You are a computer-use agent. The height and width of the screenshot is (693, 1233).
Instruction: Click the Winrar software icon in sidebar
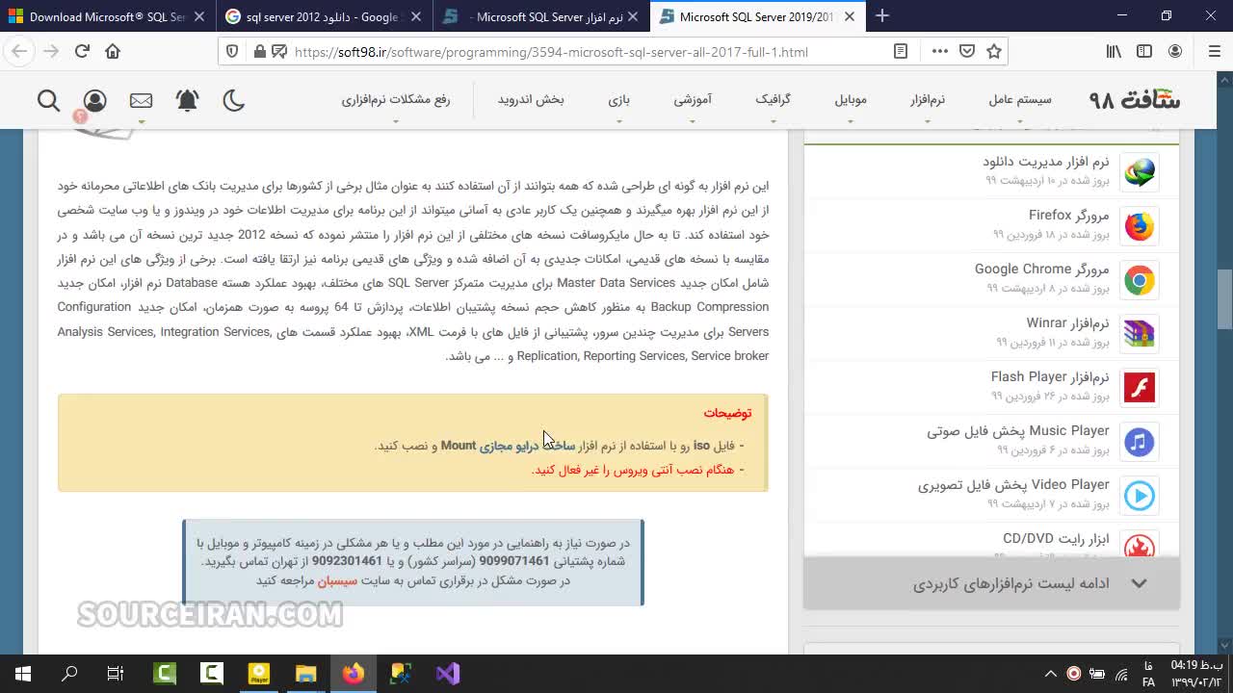(1139, 333)
